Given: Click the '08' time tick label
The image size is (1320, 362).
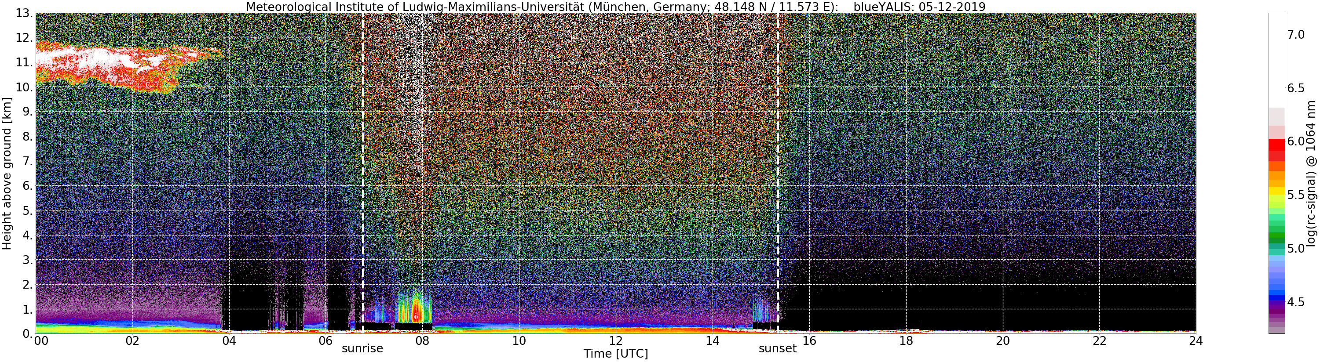Looking at the screenshot, I should (x=422, y=340).
